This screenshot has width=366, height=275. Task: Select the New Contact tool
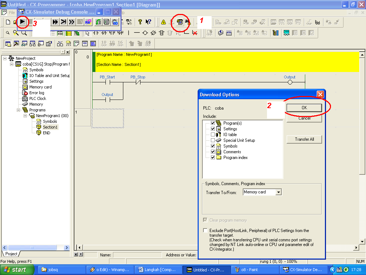coord(95,33)
